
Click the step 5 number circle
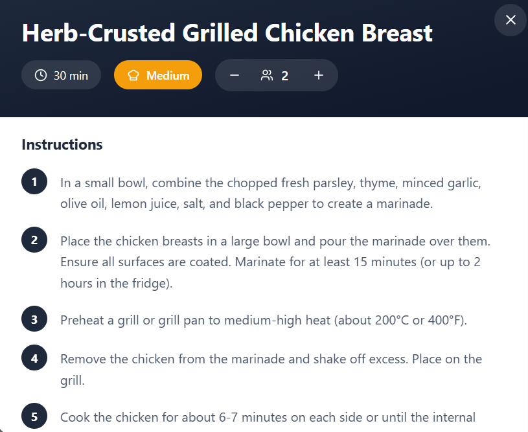(34, 416)
